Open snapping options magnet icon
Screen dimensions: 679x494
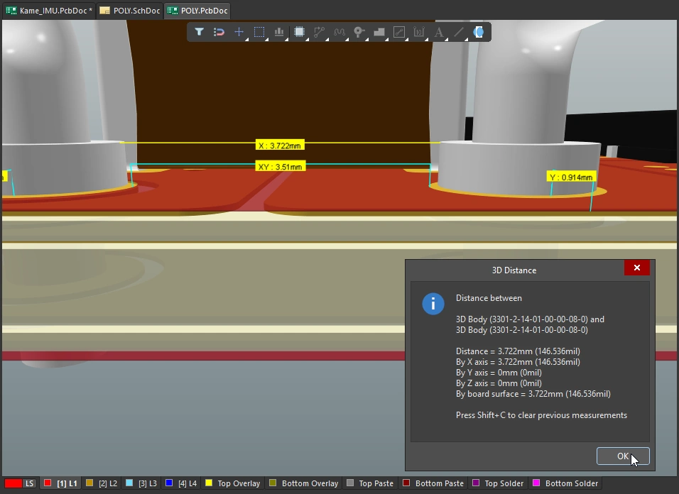pos(219,32)
